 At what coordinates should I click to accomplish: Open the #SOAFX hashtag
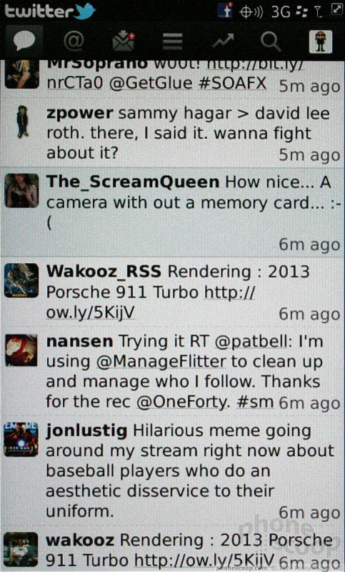pos(232,84)
